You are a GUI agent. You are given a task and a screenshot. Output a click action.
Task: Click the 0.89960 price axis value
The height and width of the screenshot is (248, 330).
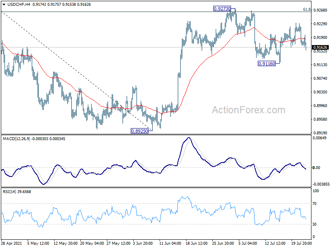321,106
